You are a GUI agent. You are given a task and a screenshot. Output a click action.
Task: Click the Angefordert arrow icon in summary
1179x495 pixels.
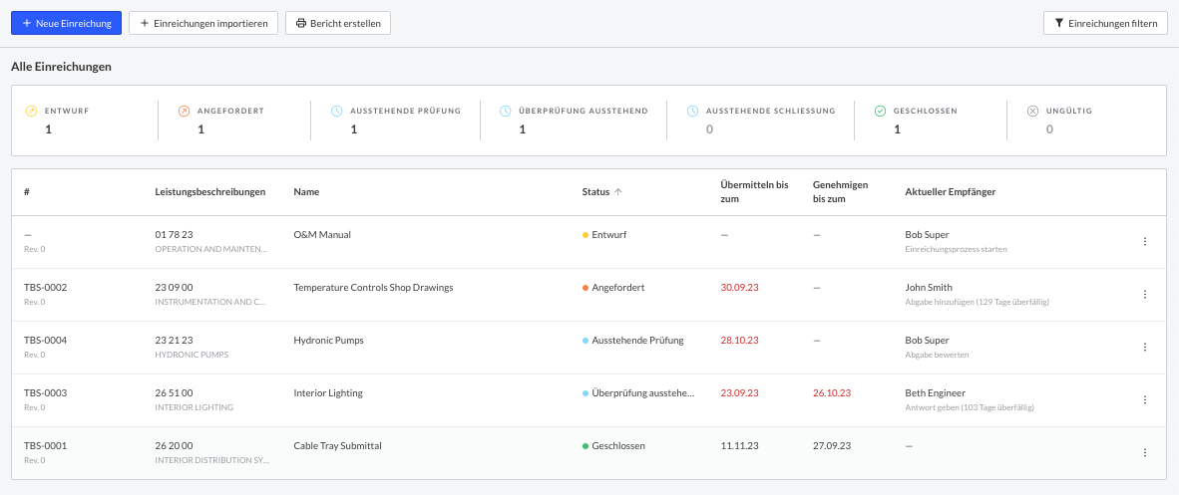pyautogui.click(x=184, y=111)
